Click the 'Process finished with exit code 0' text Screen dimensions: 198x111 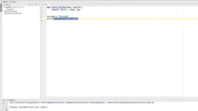28,107
